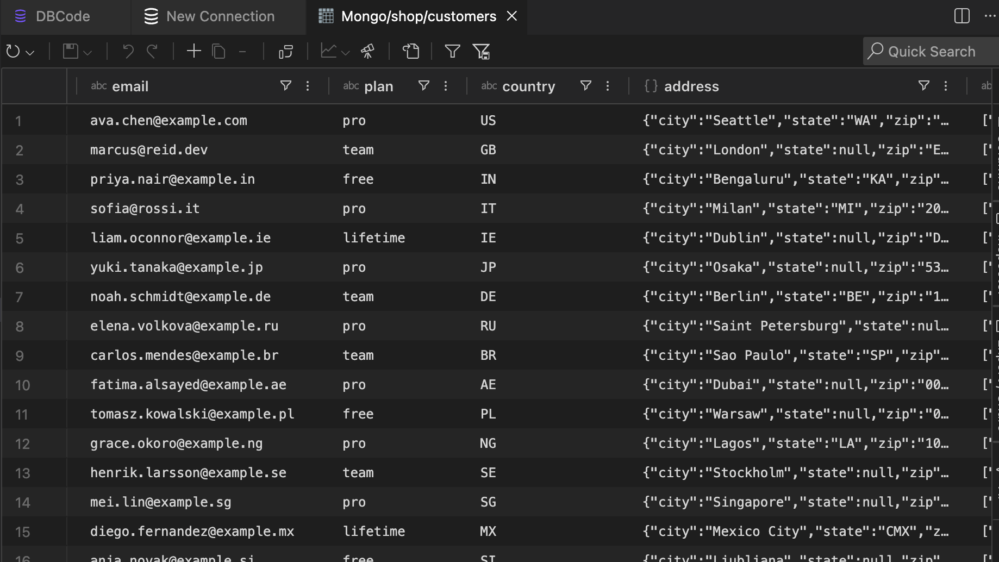The height and width of the screenshot is (562, 999).
Task: Click the split editor layout icon
Action: tap(962, 16)
